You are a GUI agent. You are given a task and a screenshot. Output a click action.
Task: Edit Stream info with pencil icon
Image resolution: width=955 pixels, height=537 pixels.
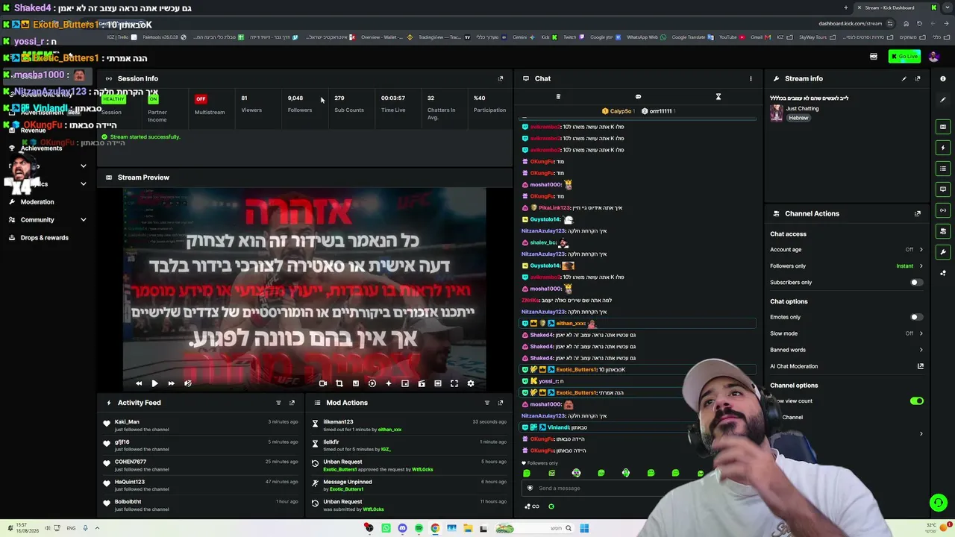click(x=904, y=78)
